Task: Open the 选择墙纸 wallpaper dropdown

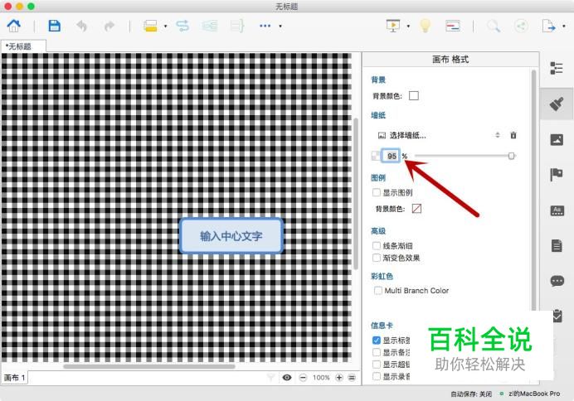Action: [439, 135]
